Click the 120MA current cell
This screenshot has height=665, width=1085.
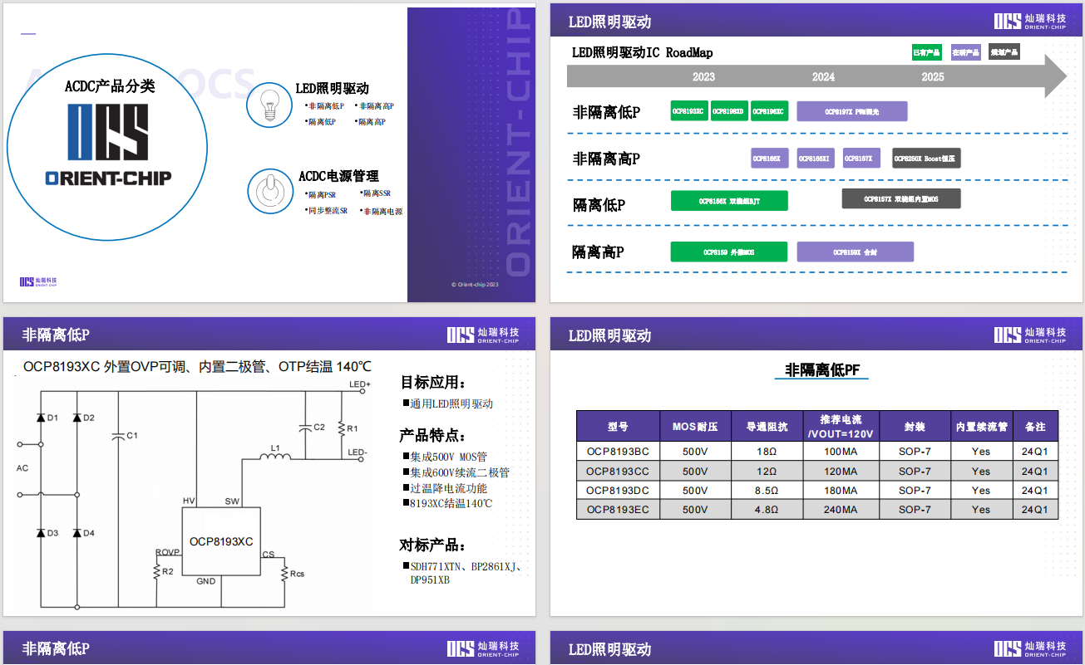click(841, 471)
